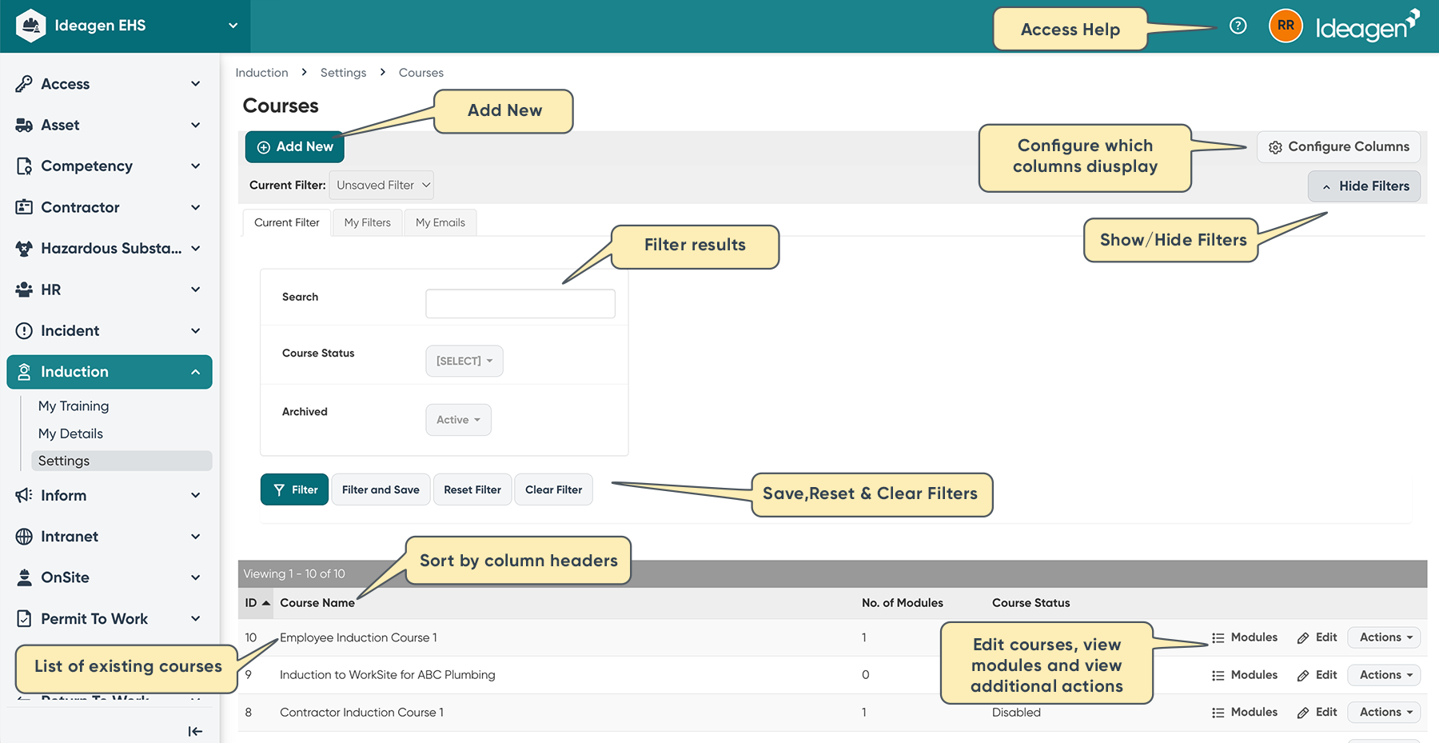
Task: Select the Inform megaphone icon
Action: pos(22,495)
